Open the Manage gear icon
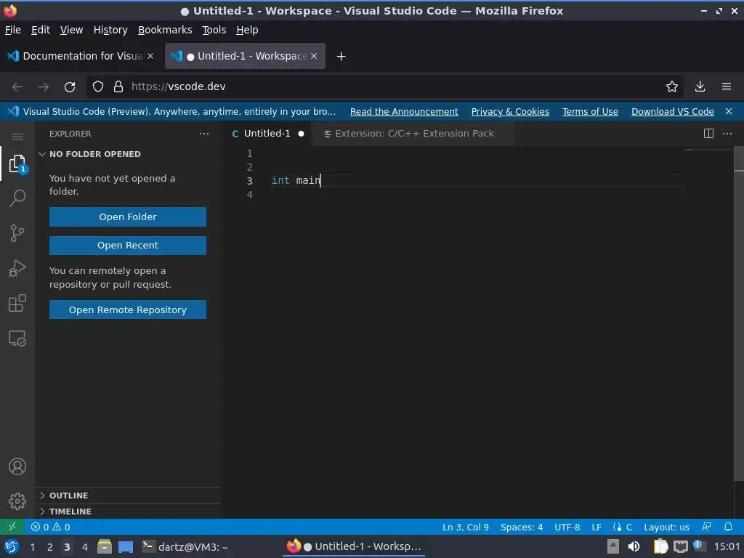This screenshot has width=744, height=558. click(17, 501)
